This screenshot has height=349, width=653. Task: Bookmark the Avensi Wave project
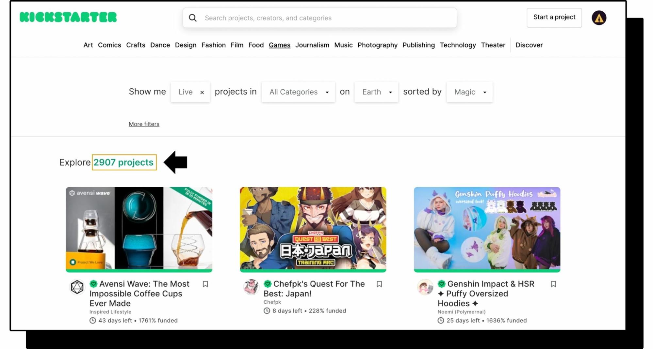[x=205, y=284]
